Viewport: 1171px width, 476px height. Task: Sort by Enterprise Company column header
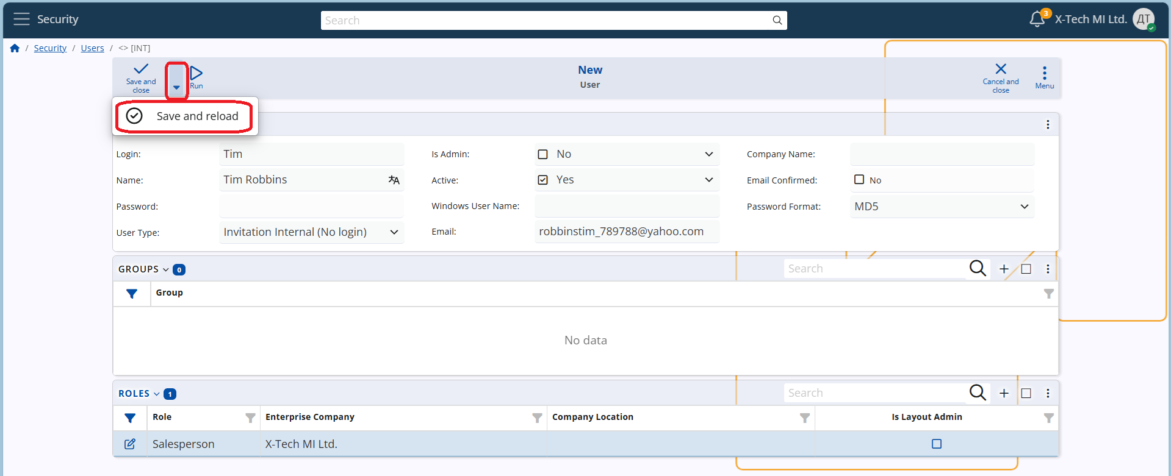click(310, 417)
